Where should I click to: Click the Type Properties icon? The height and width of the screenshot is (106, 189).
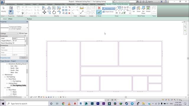pos(11,8)
